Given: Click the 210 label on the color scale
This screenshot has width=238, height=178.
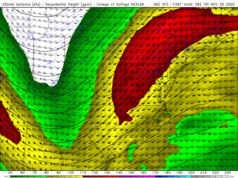Looking at the screenshot, I should pos(203,173).
